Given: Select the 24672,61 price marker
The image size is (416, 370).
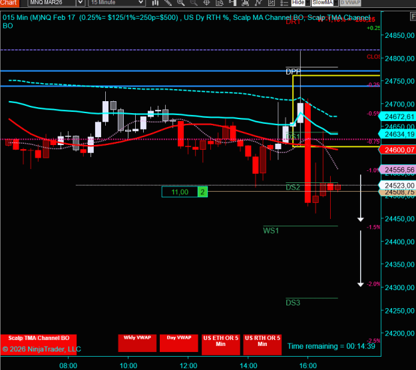Looking at the screenshot, I should point(397,116).
